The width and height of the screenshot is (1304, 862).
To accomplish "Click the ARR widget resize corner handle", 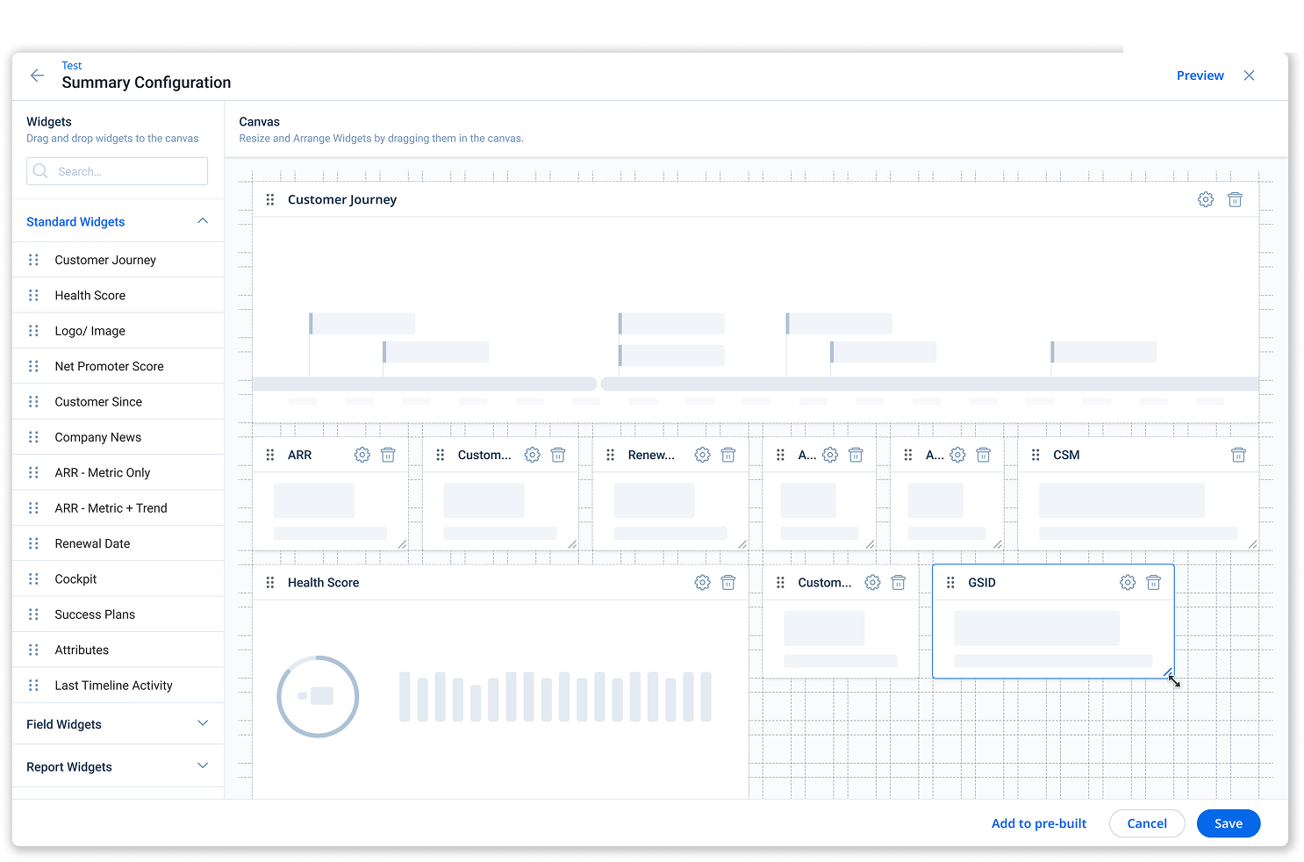I will (x=402, y=544).
